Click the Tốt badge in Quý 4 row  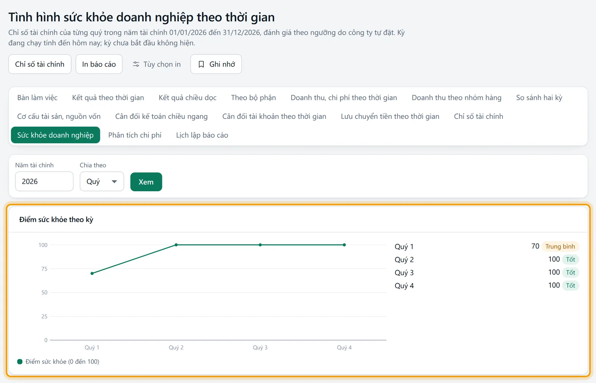point(571,285)
